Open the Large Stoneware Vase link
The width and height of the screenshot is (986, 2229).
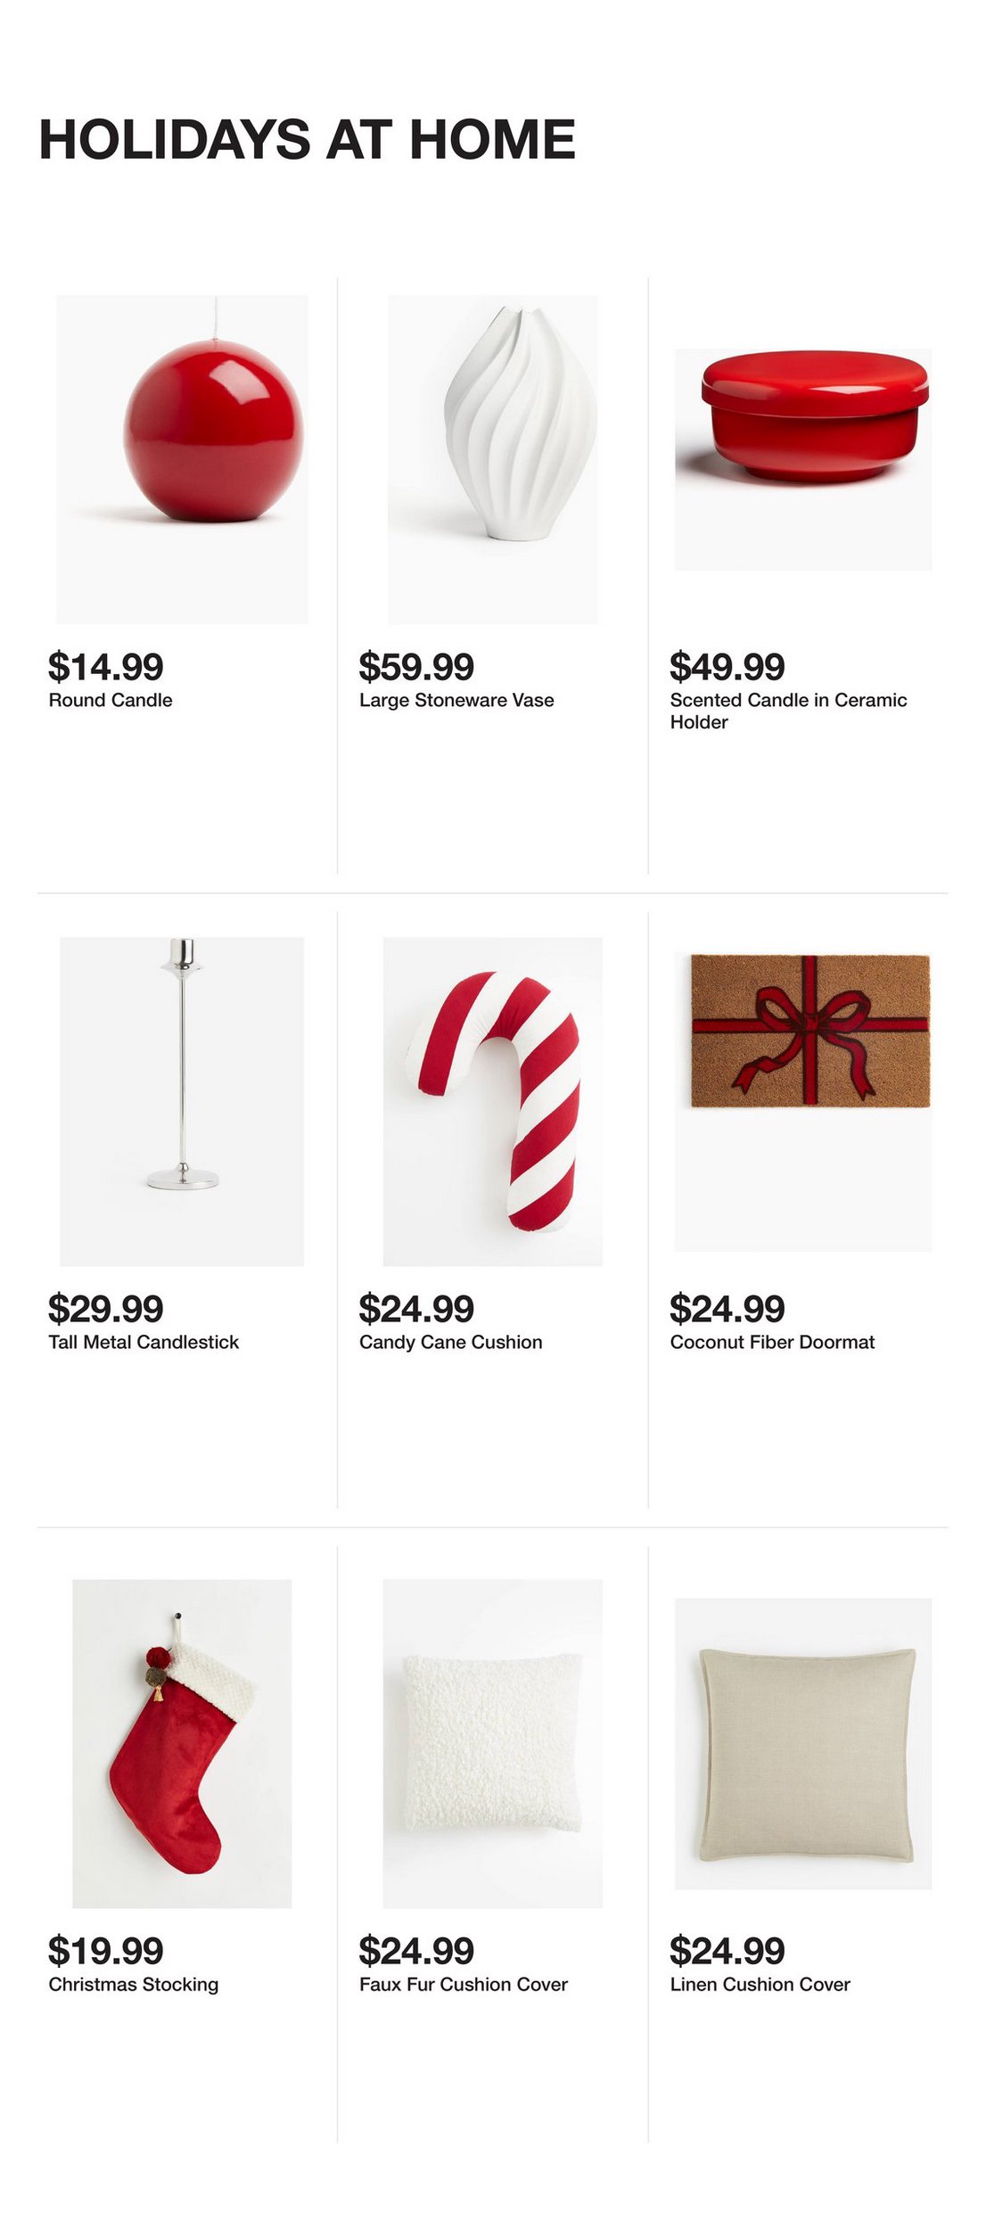click(456, 700)
